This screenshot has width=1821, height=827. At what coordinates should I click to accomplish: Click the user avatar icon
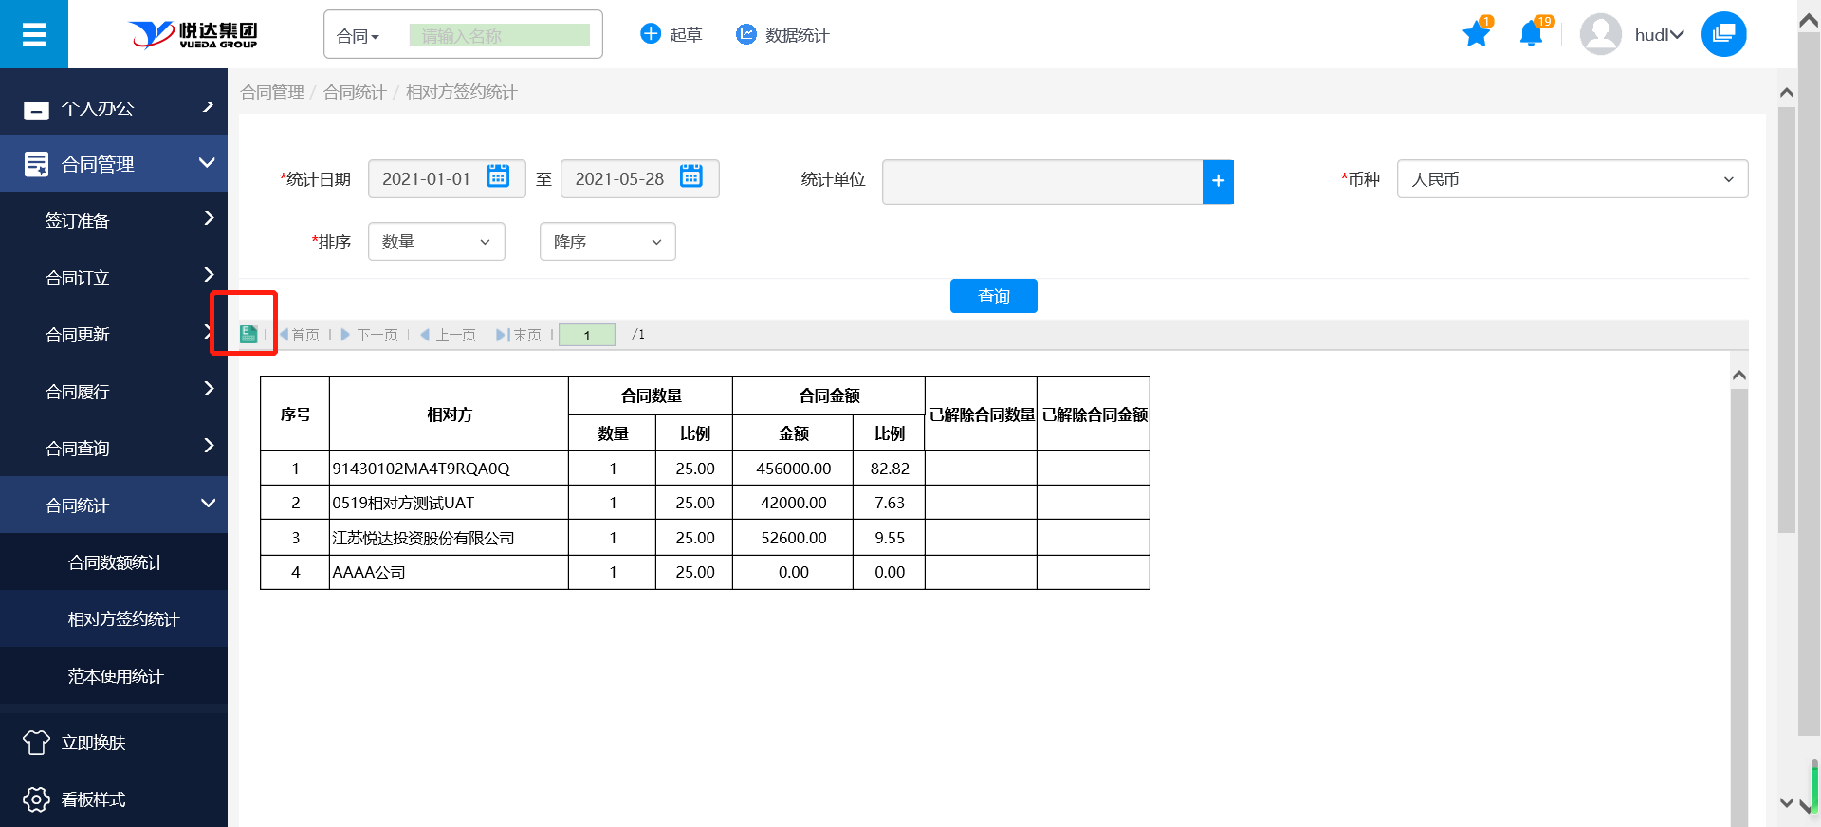(x=1600, y=35)
